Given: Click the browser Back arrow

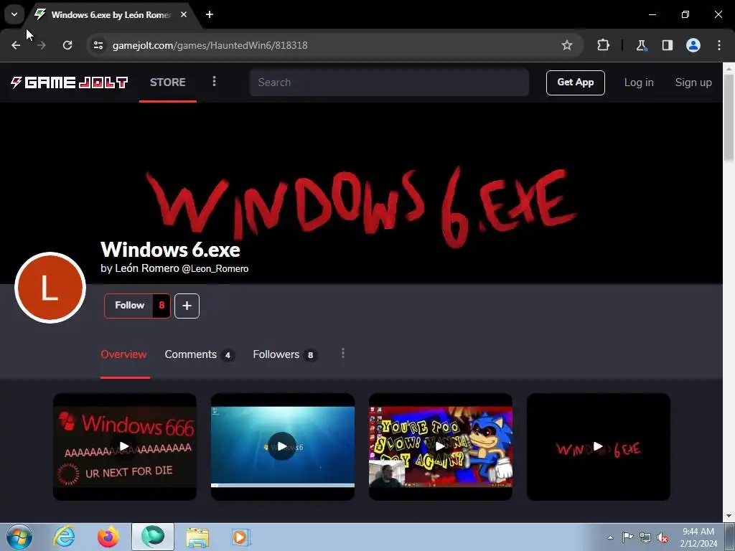Looking at the screenshot, I should point(16,45).
